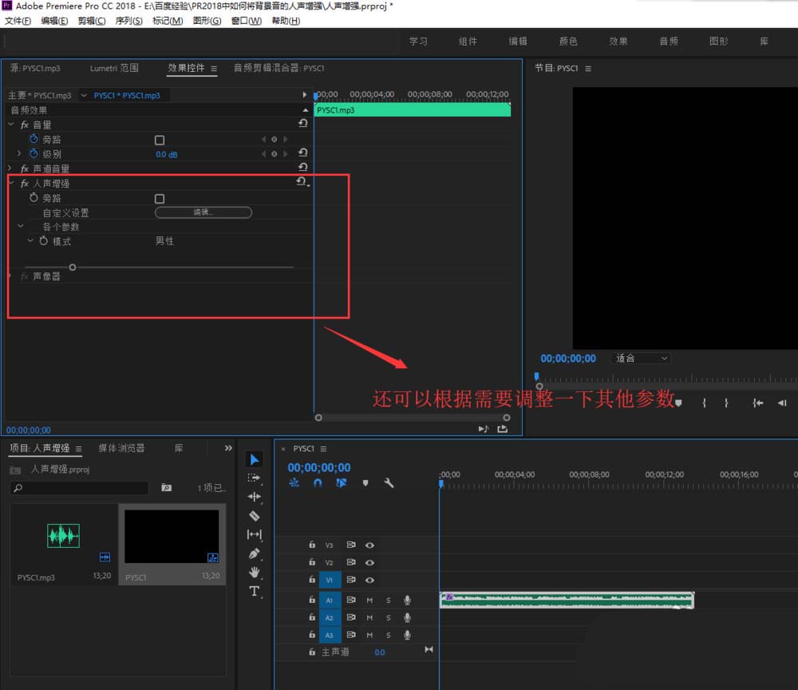
Task: Click the new bin folder icon in project panel
Action: coord(167,487)
